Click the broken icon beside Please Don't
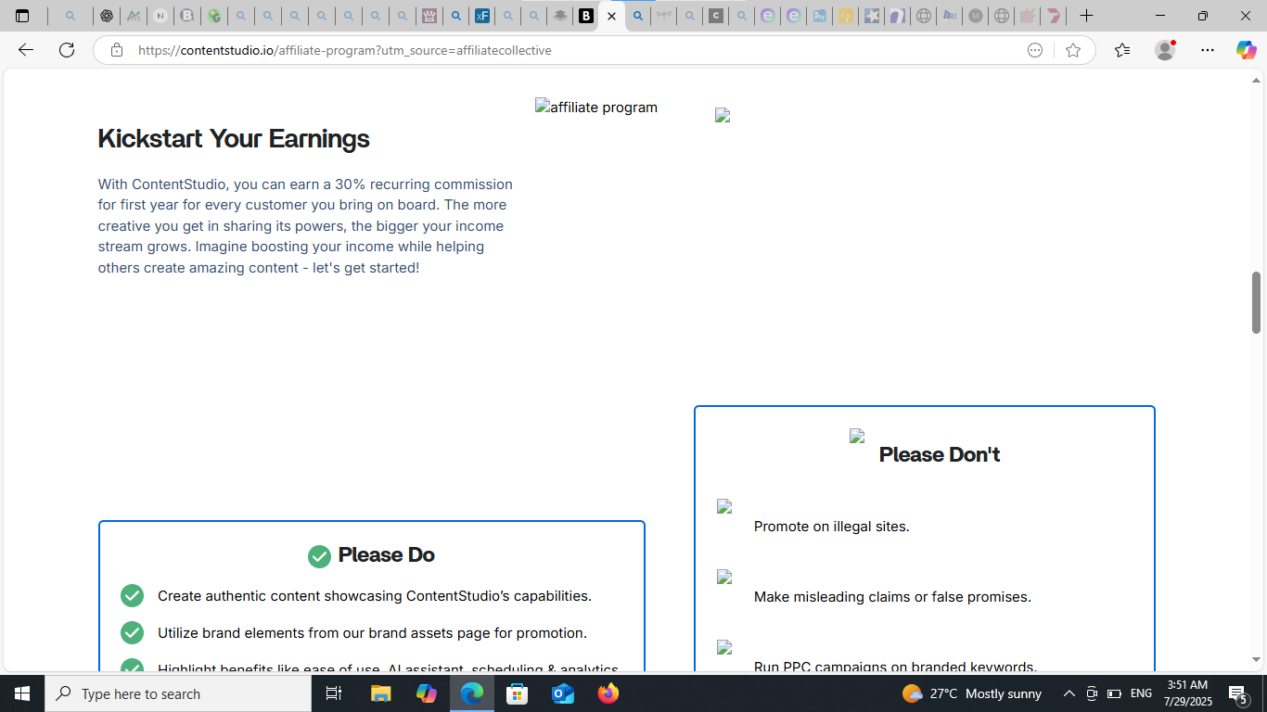Viewport: 1267px width, 712px height. point(857,436)
